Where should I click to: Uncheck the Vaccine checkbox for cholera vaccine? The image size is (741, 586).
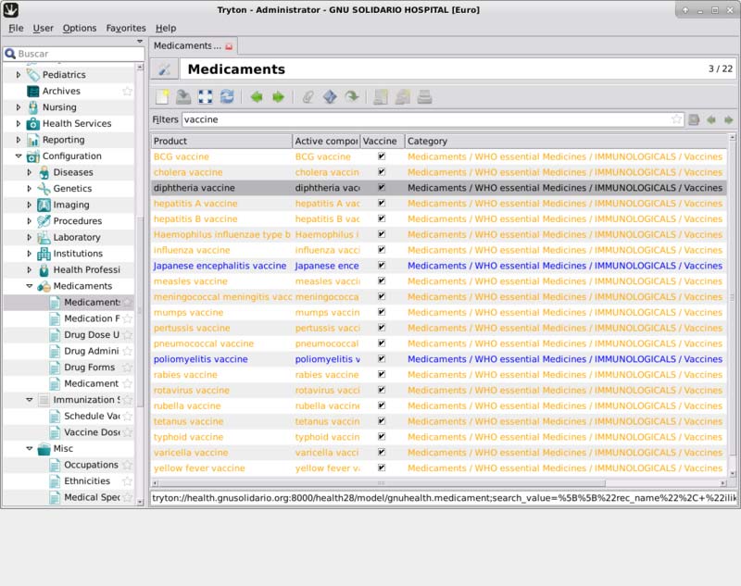click(382, 172)
